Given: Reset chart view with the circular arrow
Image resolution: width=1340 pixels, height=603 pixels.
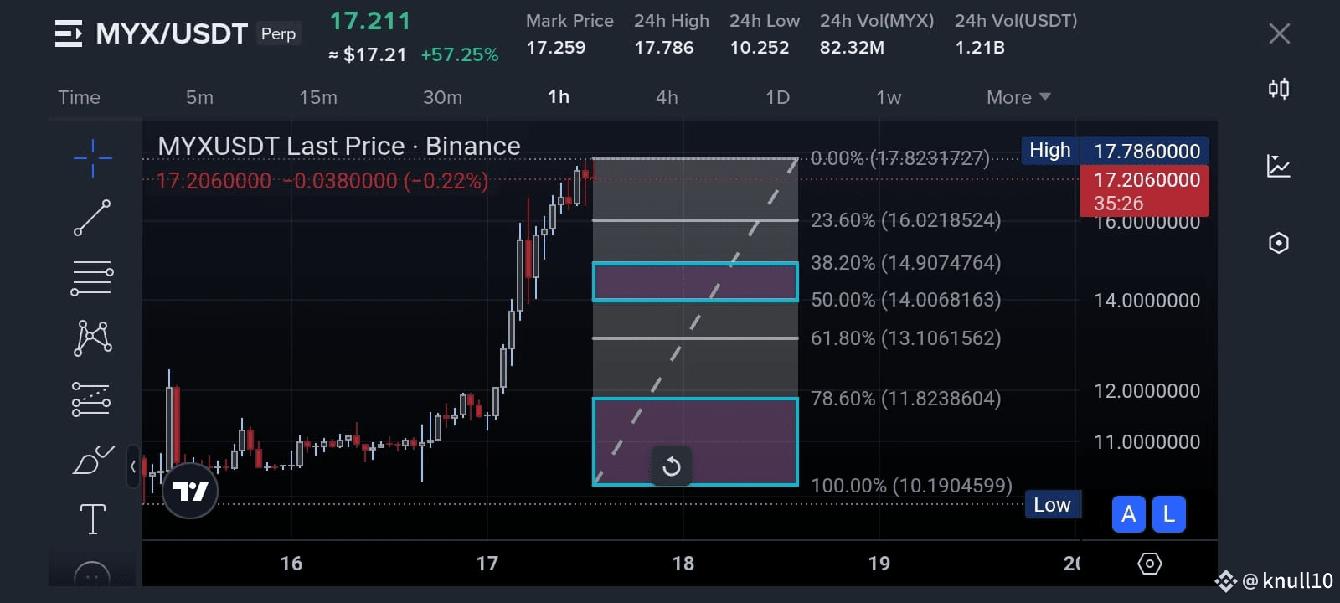Looking at the screenshot, I should click(672, 466).
